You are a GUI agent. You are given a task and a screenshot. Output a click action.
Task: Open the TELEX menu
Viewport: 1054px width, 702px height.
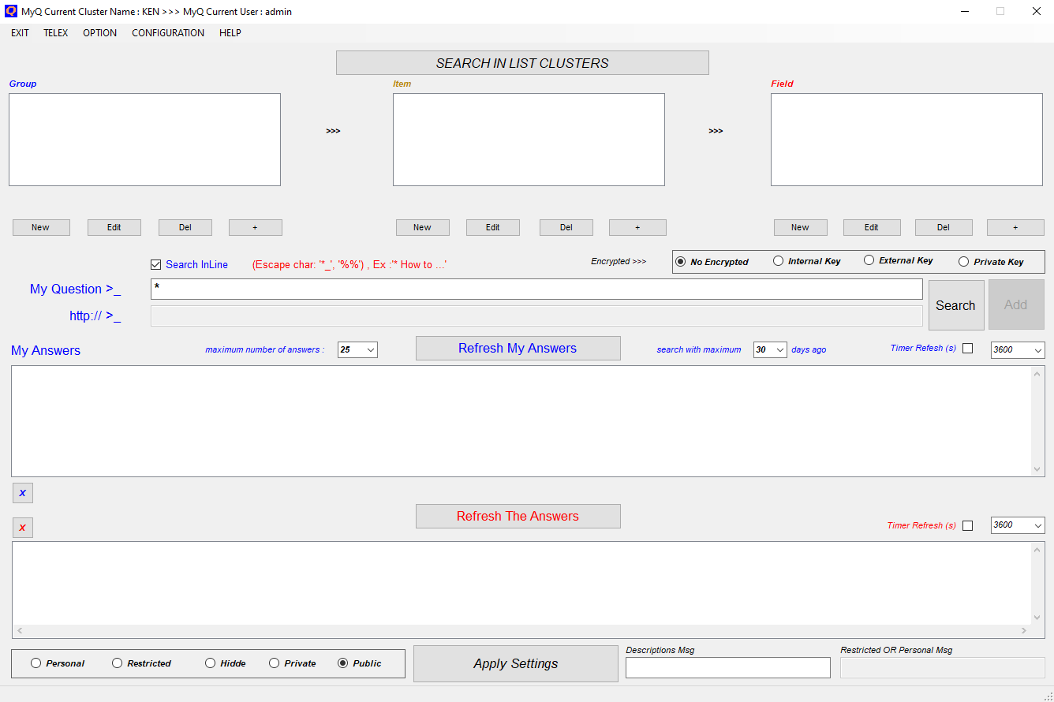(55, 33)
